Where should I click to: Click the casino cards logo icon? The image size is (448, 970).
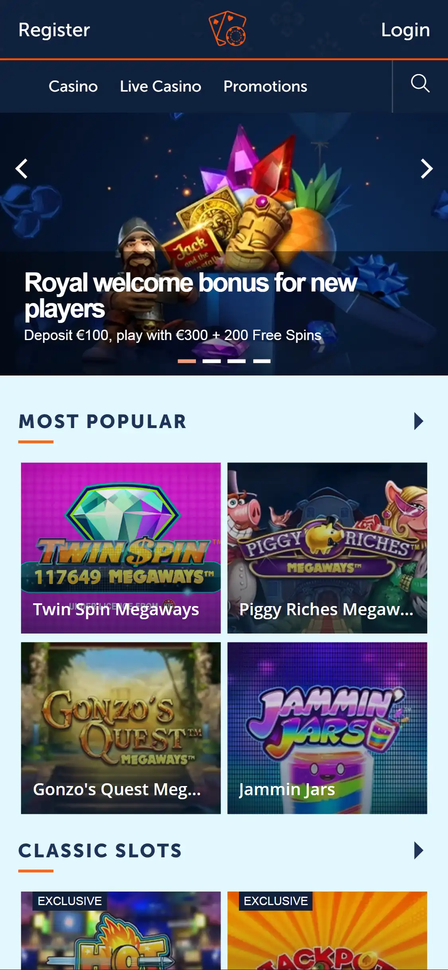(x=227, y=29)
